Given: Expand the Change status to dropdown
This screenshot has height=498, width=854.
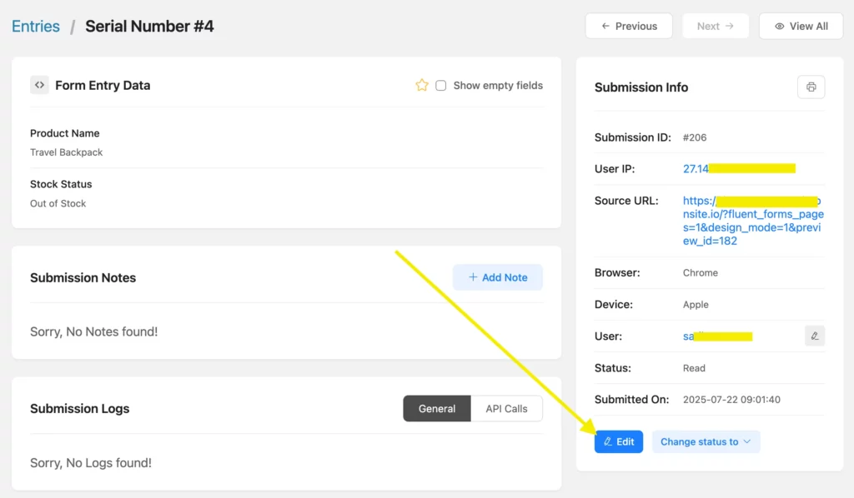Looking at the screenshot, I should tap(706, 441).
